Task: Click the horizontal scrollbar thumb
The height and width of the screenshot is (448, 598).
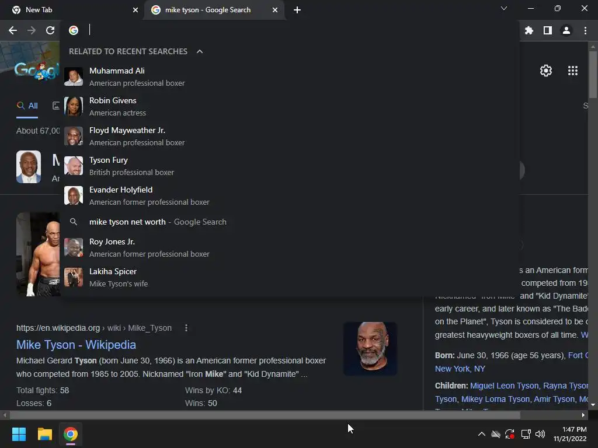Action: 265,415
